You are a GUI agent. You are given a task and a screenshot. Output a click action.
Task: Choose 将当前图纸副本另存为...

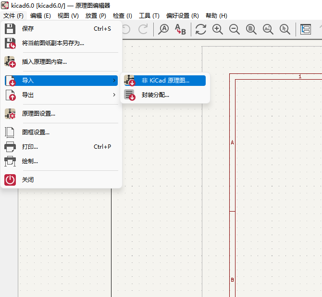click(61, 43)
